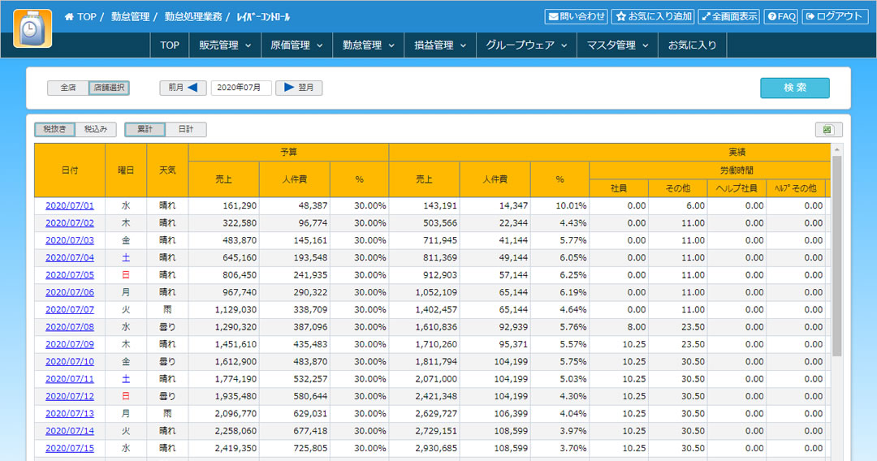Expand the 販売管理 dropdown menu

(x=225, y=45)
